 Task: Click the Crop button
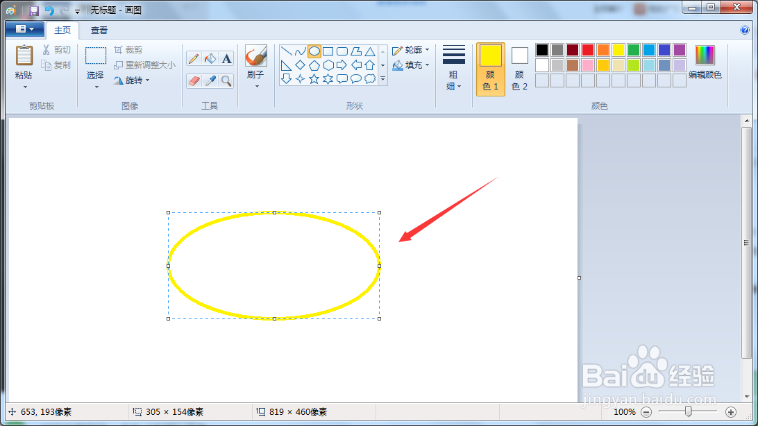pyautogui.click(x=128, y=50)
